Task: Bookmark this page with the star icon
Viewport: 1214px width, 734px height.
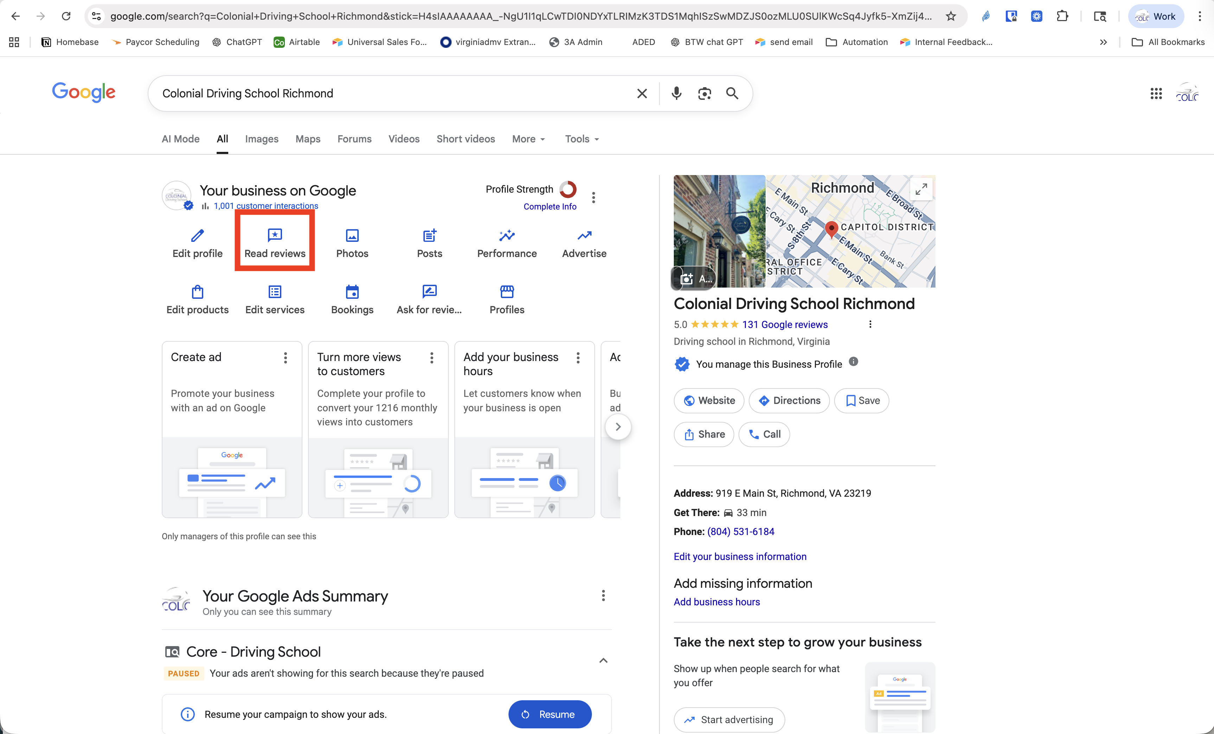Action: [951, 16]
